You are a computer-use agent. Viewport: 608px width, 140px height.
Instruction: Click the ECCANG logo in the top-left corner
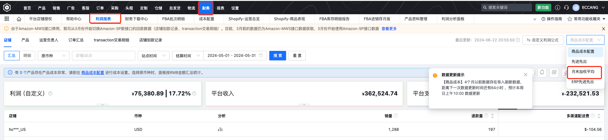7,7
